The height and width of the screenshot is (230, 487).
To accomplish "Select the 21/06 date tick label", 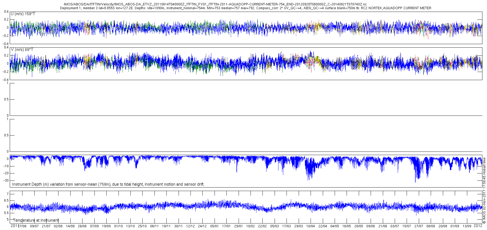I will (383, 226).
